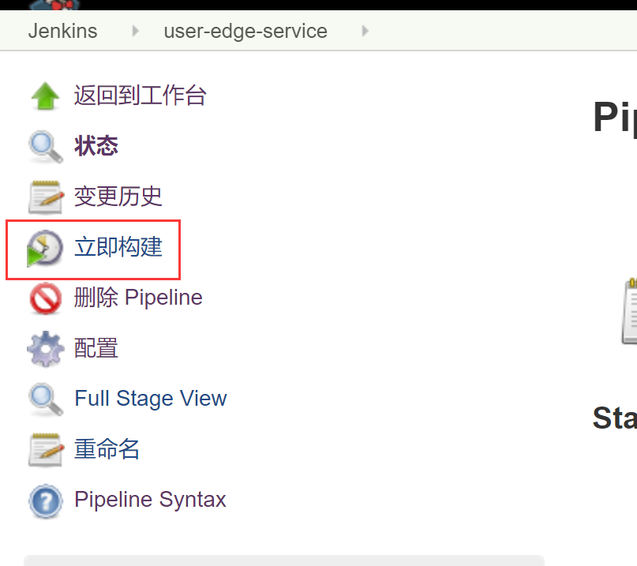Click the 重命名 notepad icon
This screenshot has width=637, height=566.
(45, 449)
